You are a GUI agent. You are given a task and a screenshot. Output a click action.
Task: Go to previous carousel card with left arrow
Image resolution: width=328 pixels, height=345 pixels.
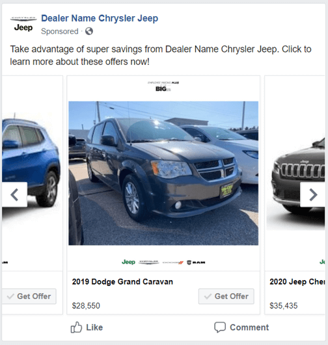pyautogui.click(x=14, y=195)
